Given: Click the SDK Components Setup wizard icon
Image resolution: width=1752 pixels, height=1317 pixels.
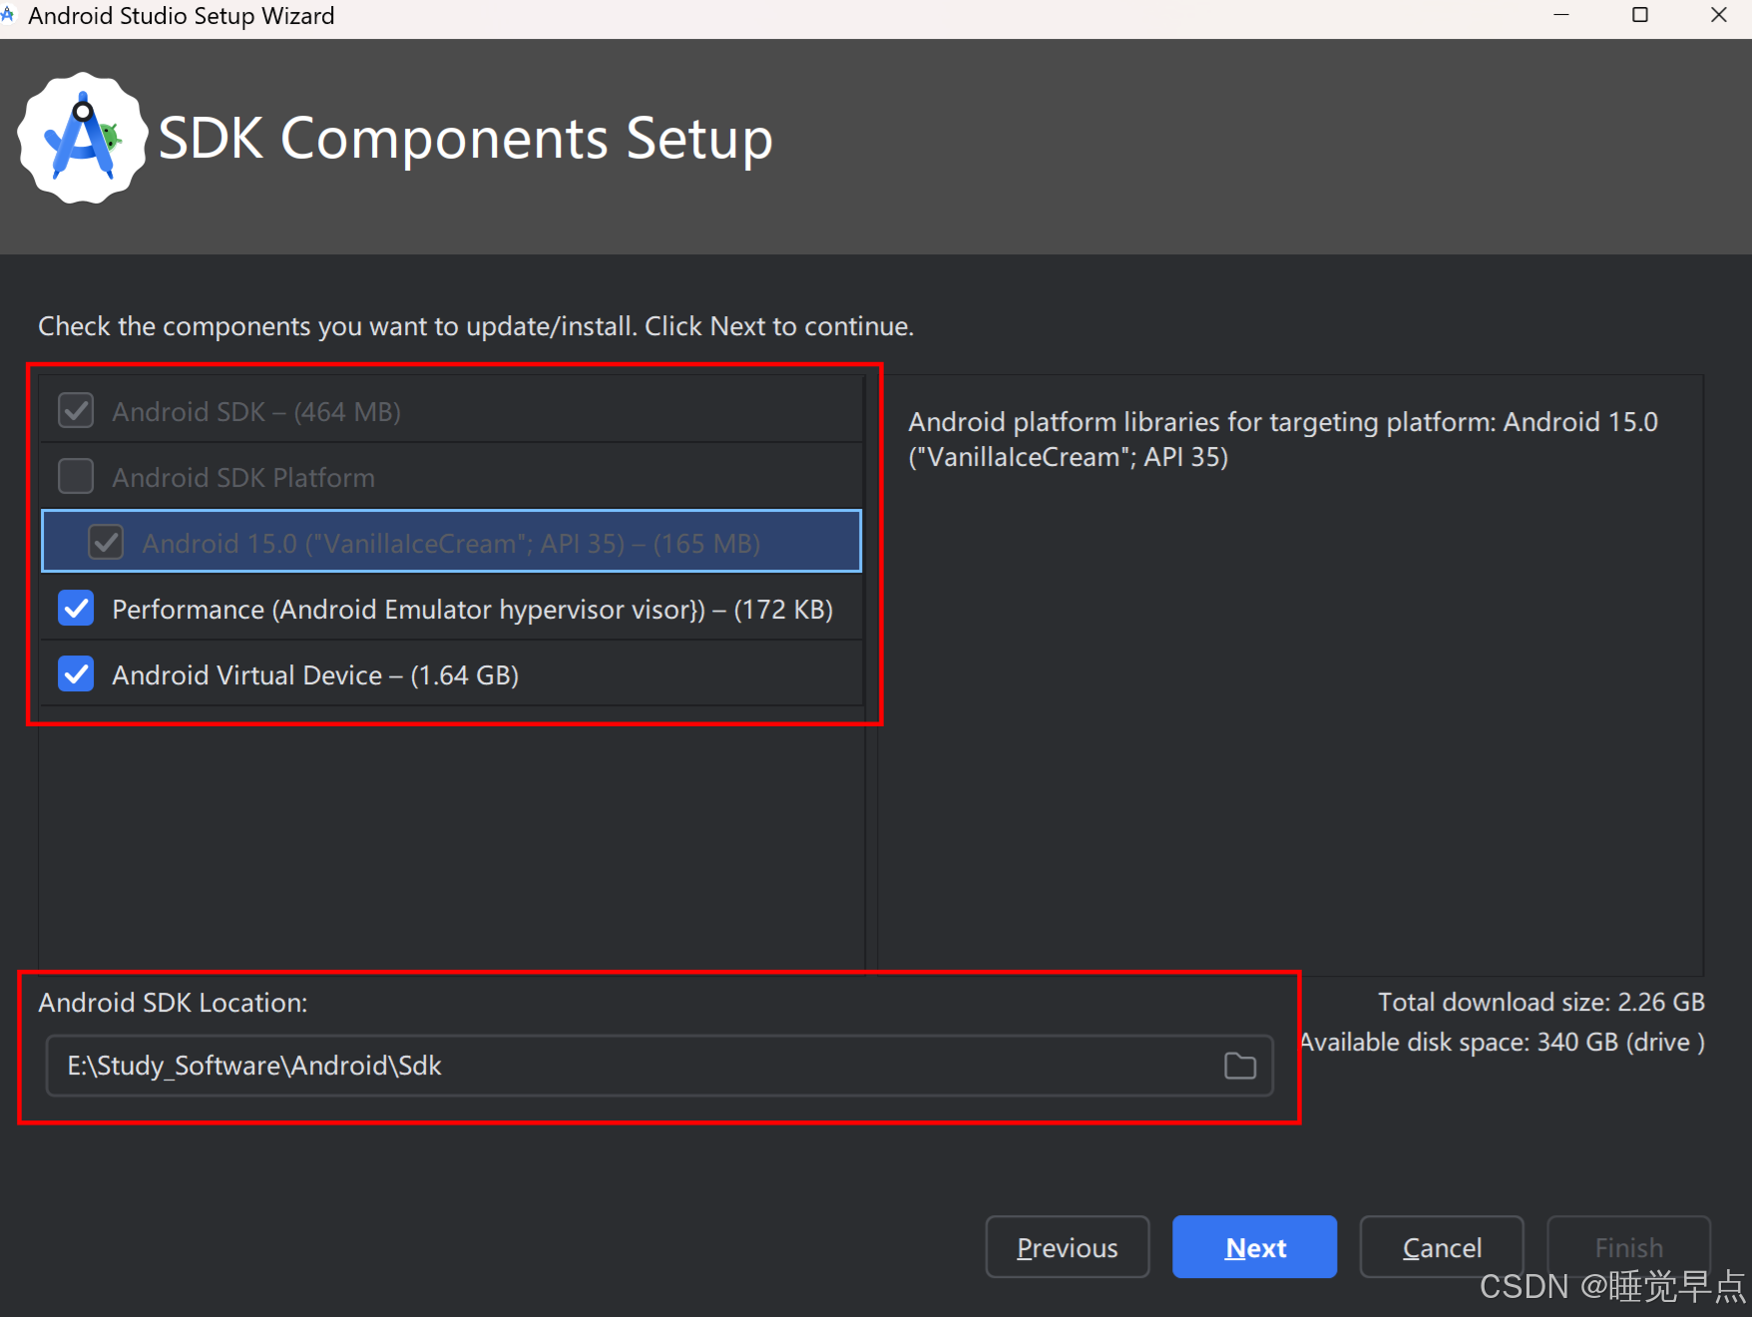Looking at the screenshot, I should 83,137.
